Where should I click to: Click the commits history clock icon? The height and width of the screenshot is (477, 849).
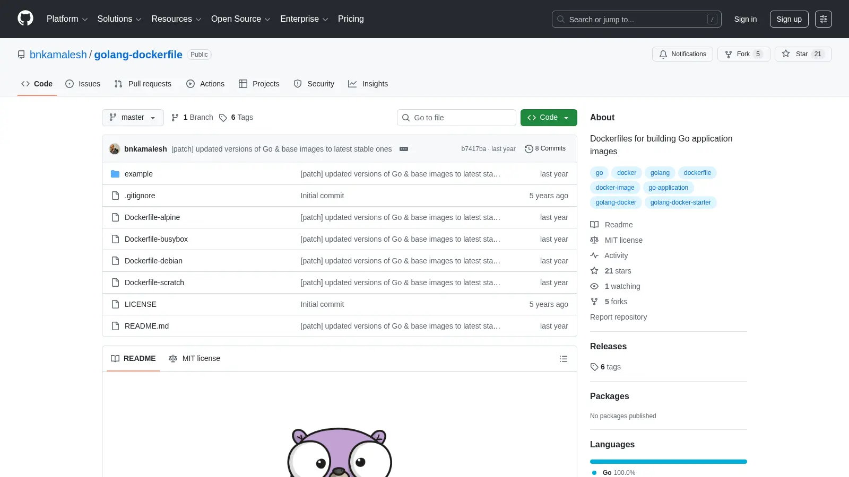tap(529, 149)
